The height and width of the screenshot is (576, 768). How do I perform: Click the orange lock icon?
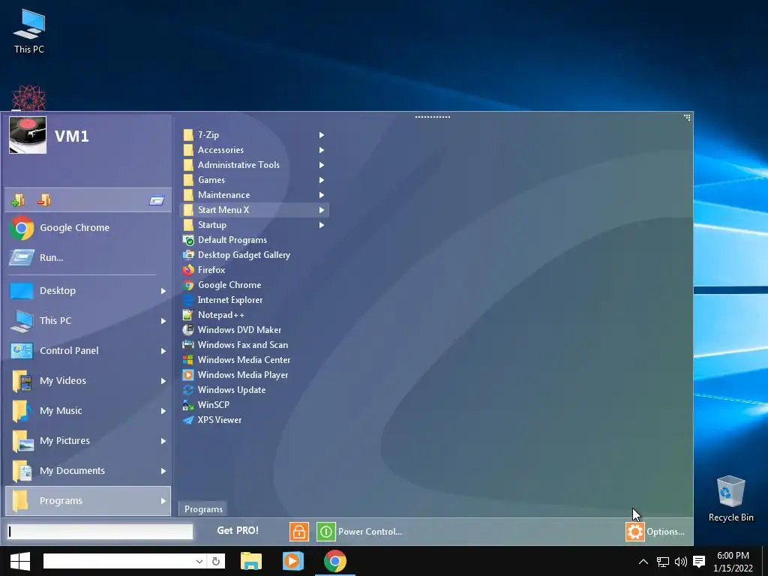298,532
